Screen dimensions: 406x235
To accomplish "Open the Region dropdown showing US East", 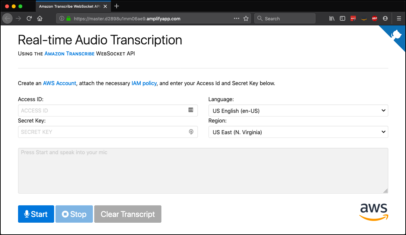I will pyautogui.click(x=298, y=132).
